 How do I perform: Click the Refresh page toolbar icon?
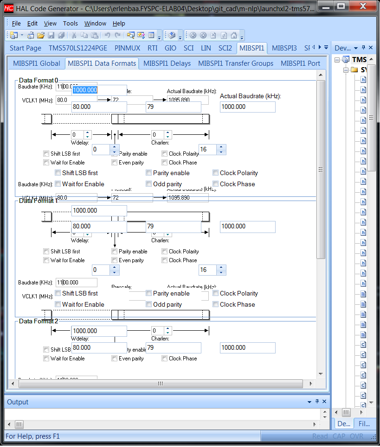click(224, 35)
